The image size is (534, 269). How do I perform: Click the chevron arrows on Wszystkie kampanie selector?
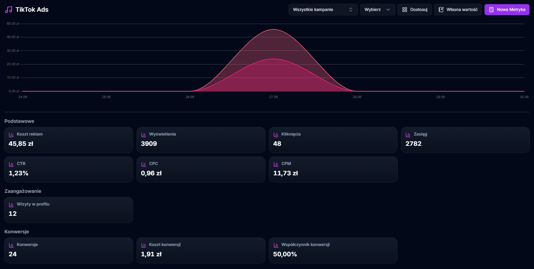pyautogui.click(x=350, y=10)
